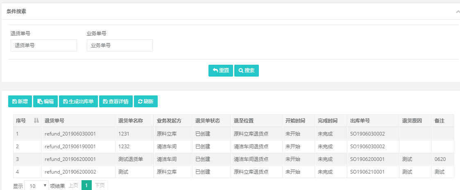Click the 新增 add button
Image resolution: width=460 pixels, height=190 pixels.
click(20, 102)
